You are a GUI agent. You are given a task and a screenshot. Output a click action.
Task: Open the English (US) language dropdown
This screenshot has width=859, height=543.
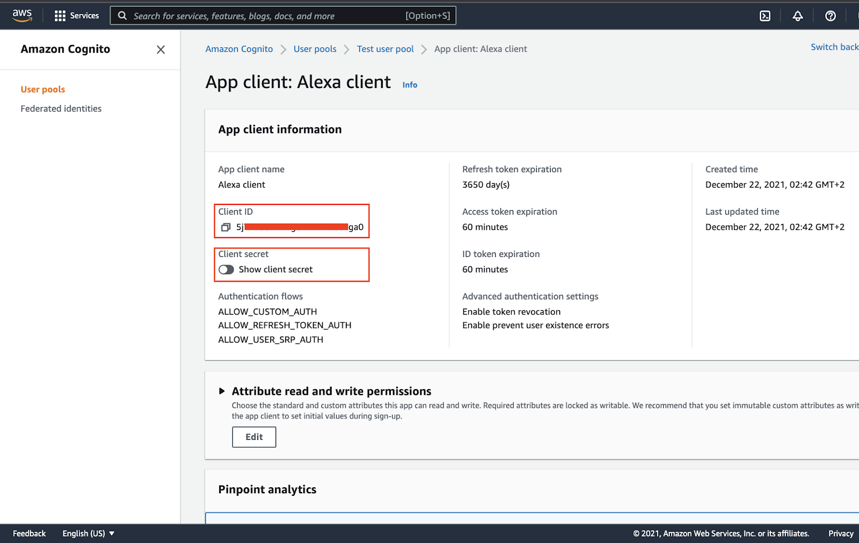pos(89,533)
